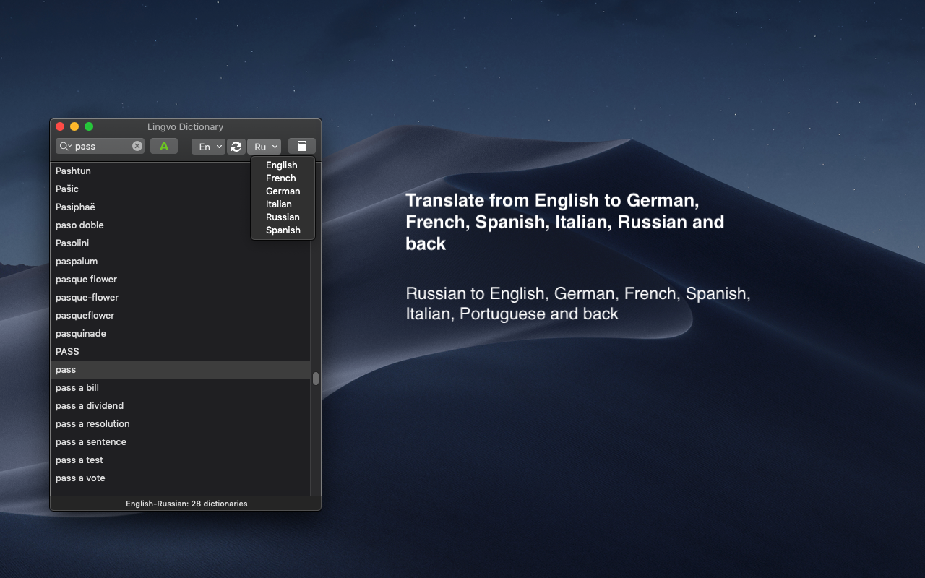The width and height of the screenshot is (925, 578).
Task: Select English from the language list
Action: [x=282, y=165]
